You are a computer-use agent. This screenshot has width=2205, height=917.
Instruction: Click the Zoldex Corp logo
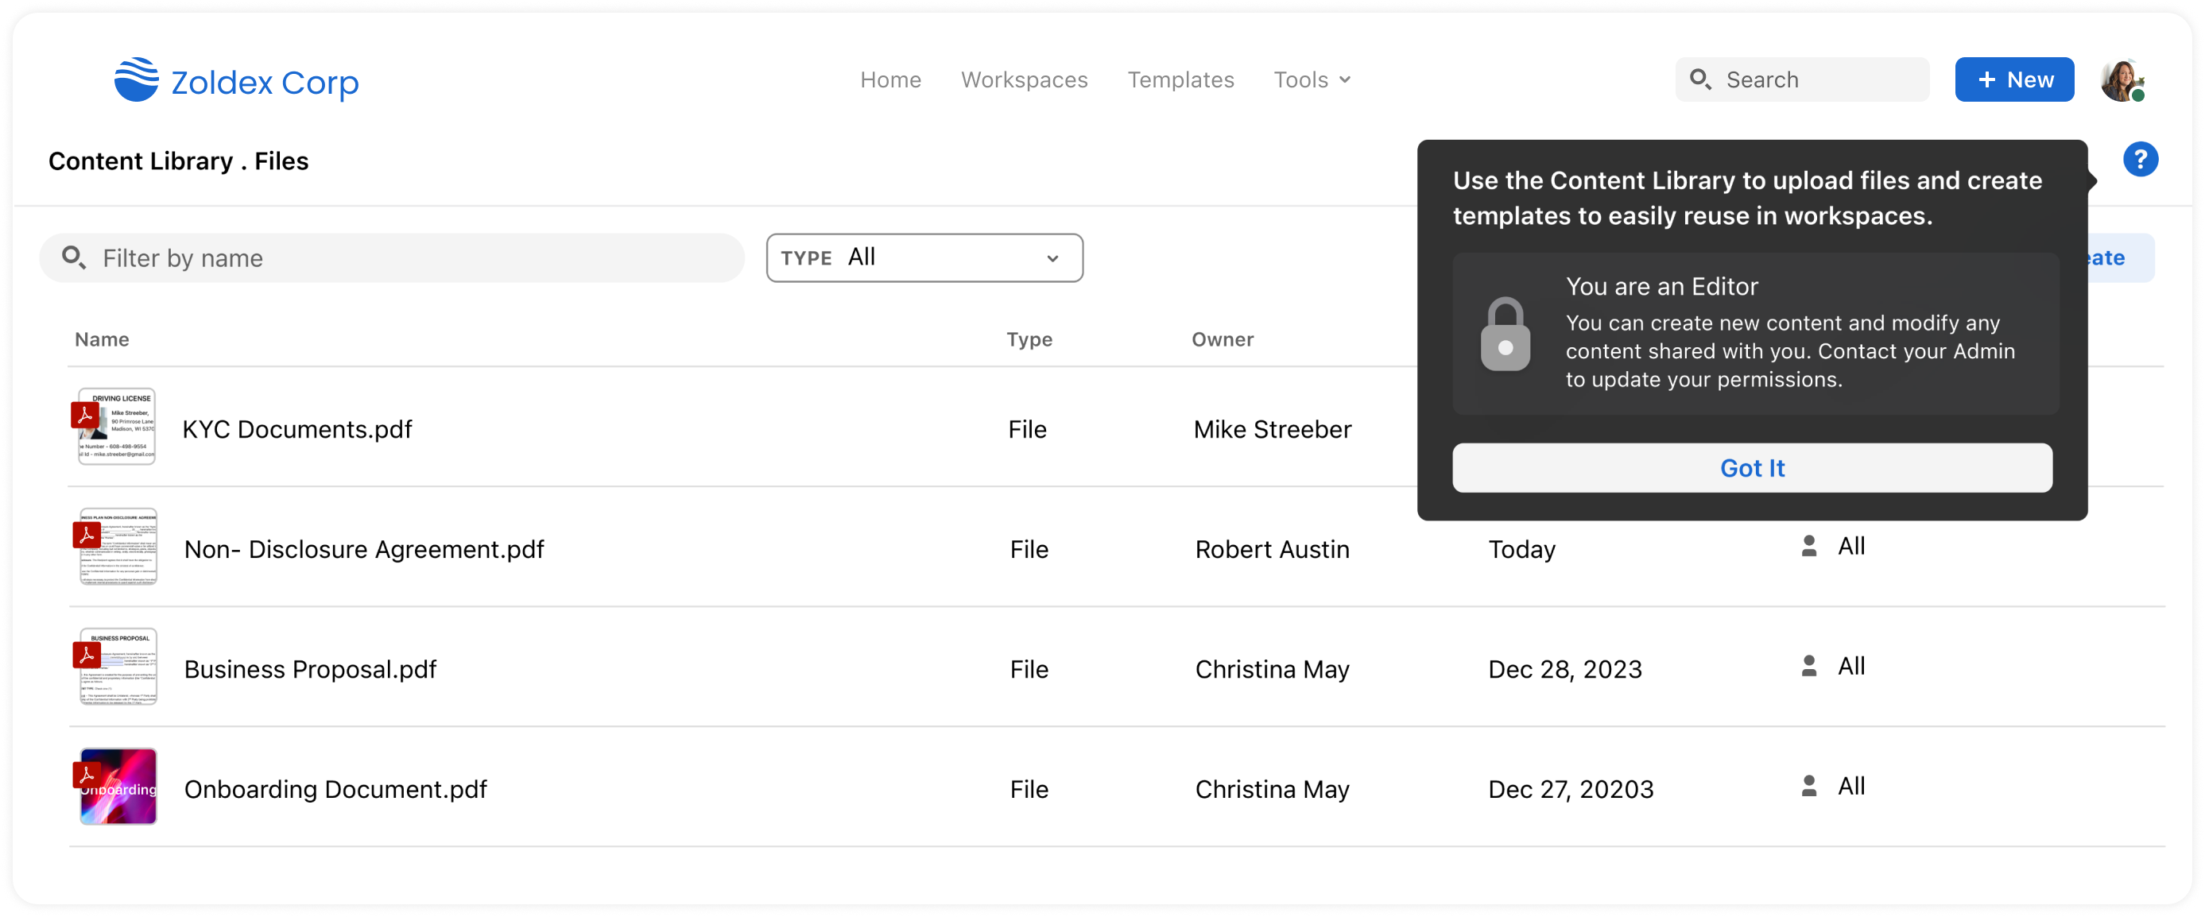(236, 79)
